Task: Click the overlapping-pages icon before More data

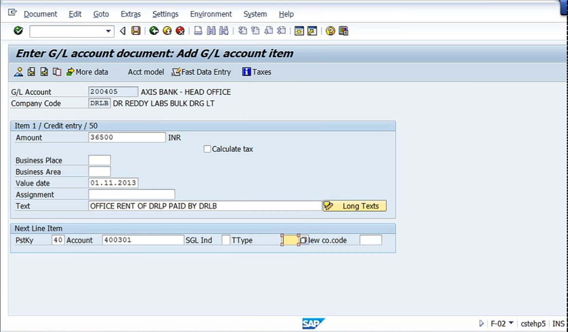Action: (57, 72)
